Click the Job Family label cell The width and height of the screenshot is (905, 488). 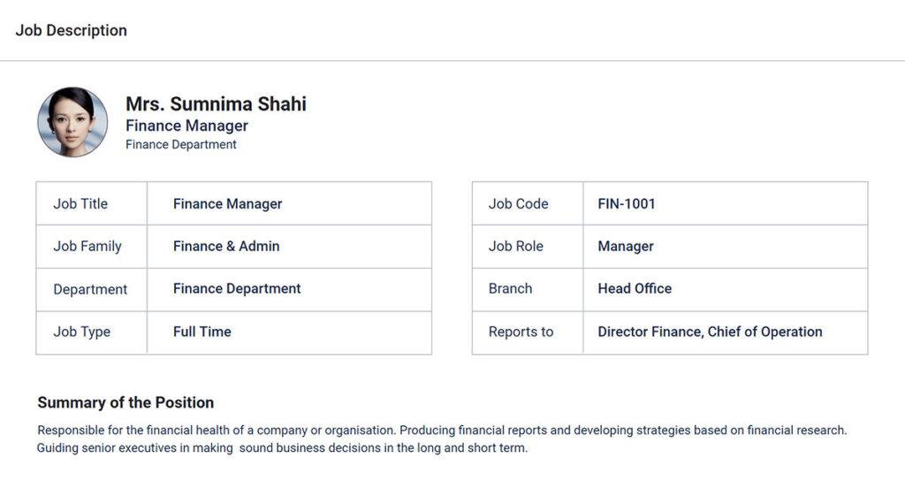tap(87, 246)
